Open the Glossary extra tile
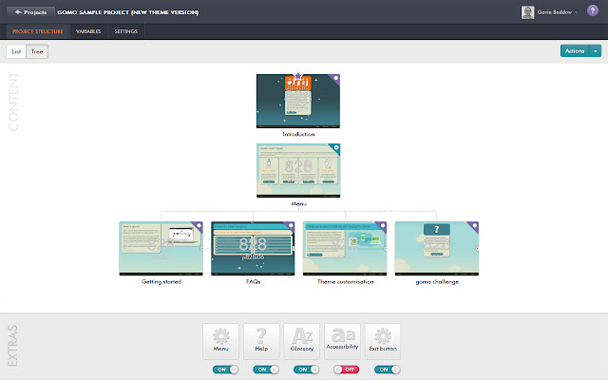This screenshot has height=380, width=608. [302, 341]
